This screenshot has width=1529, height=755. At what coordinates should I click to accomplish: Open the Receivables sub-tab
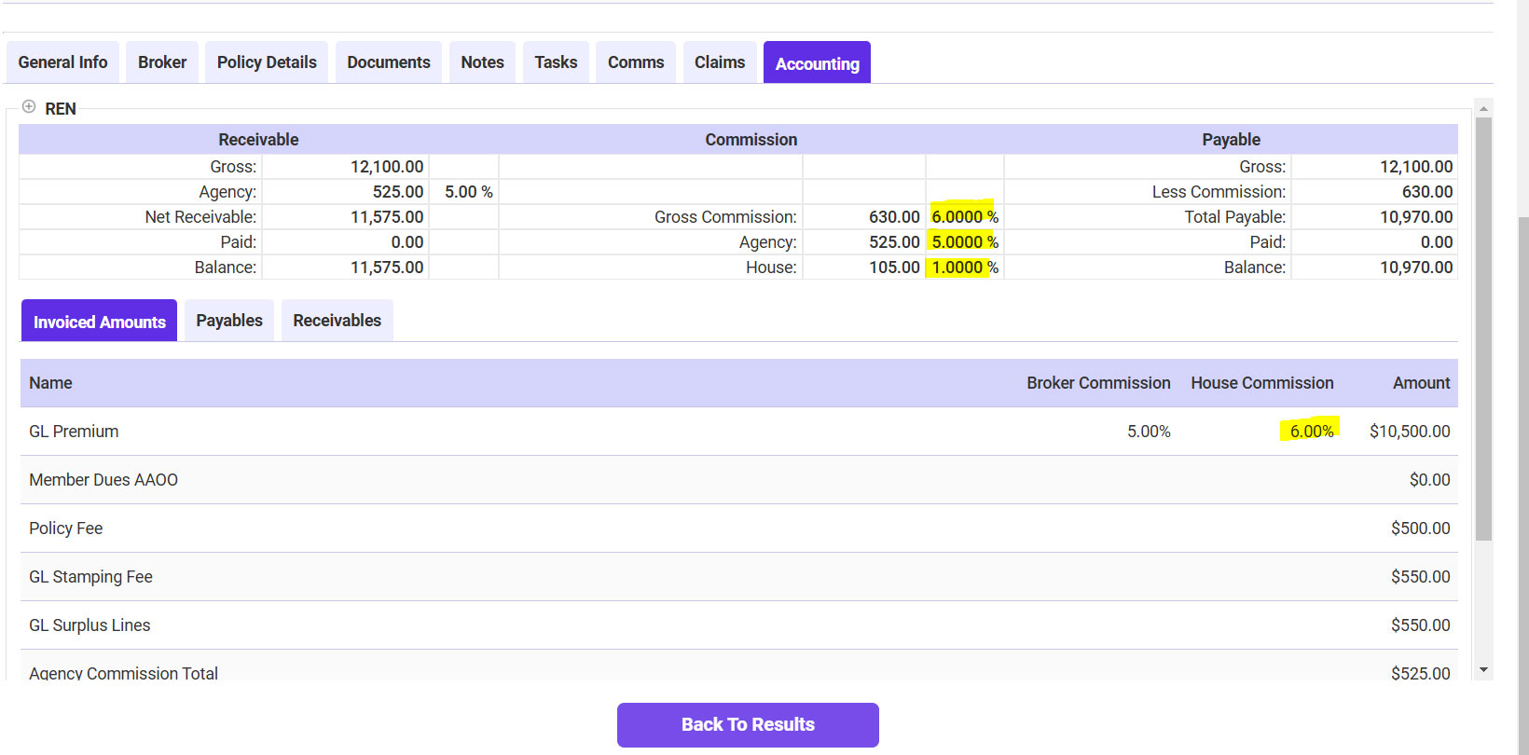point(337,321)
